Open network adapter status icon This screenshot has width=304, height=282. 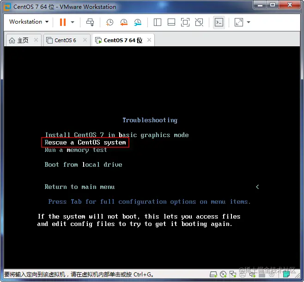(x=233, y=274)
